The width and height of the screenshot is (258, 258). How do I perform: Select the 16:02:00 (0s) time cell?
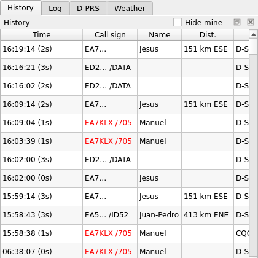click(42, 178)
